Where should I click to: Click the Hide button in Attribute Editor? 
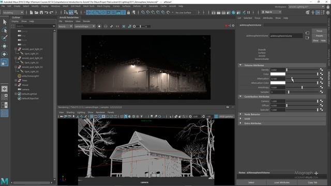[323, 40]
